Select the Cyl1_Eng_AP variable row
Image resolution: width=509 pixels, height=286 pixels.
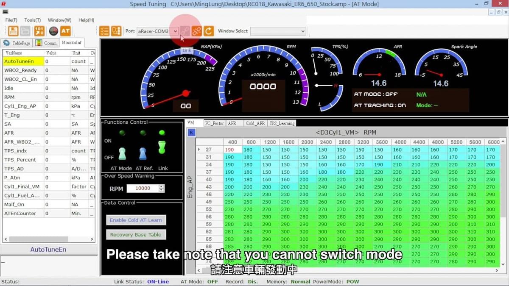49,106
